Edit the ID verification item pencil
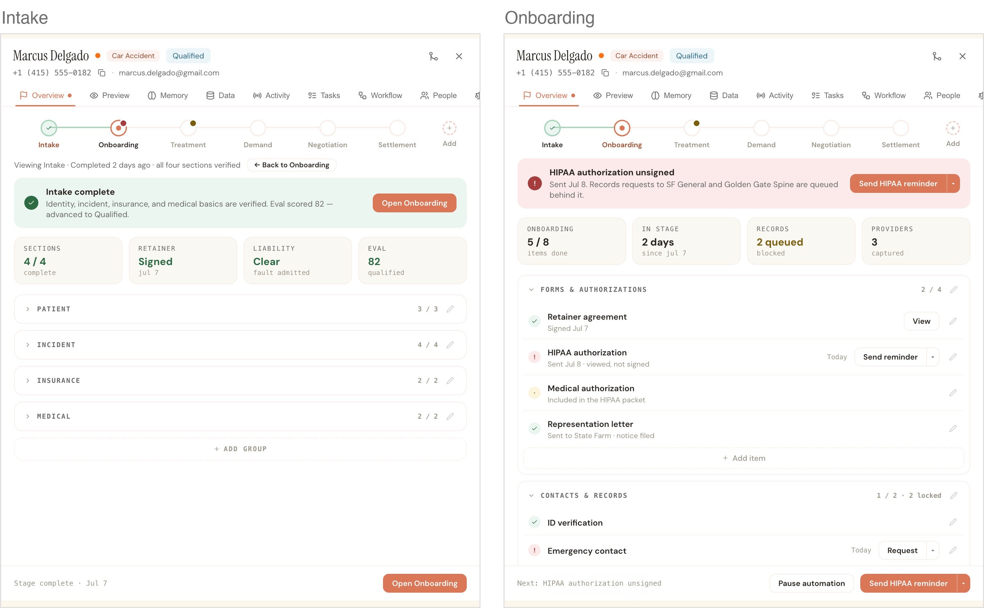984x608 pixels. (x=953, y=522)
